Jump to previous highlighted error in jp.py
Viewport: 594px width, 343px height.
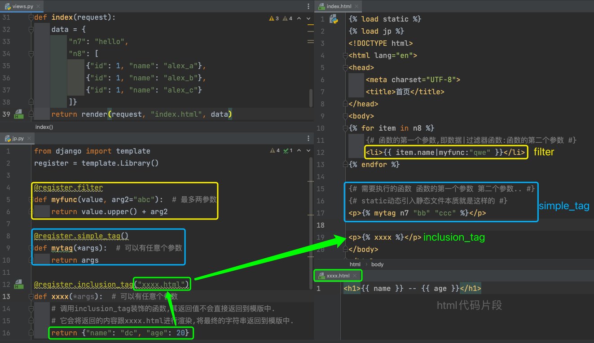coord(299,150)
